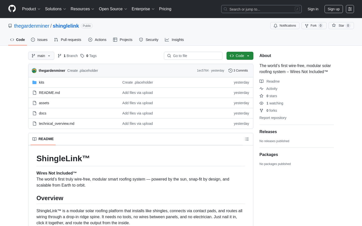View the 0 Tags link
Screen dimensions: 362x226
[x=88, y=56]
